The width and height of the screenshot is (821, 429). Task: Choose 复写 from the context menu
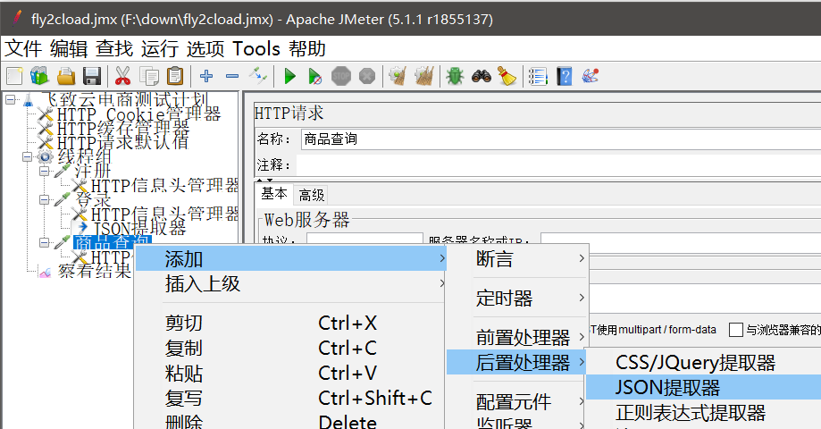coord(290,398)
